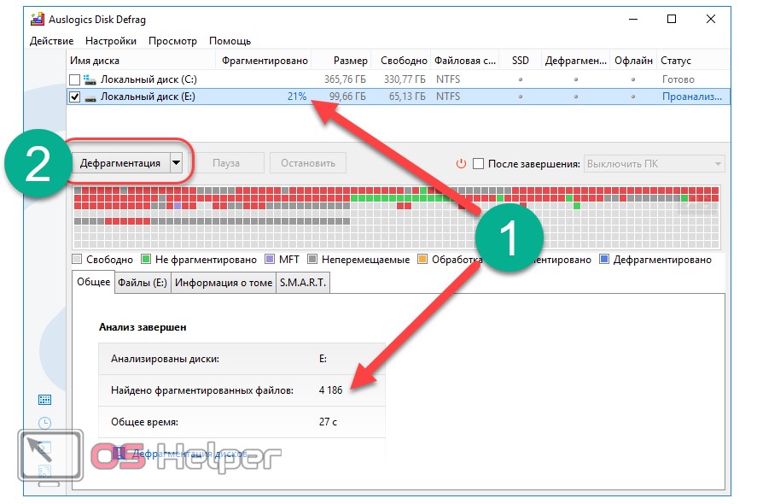Maximize the Auslogics Disk Defrag window

pyautogui.click(x=672, y=19)
